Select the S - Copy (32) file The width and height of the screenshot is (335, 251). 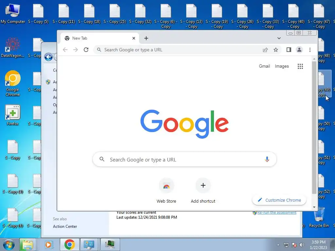[140, 13]
